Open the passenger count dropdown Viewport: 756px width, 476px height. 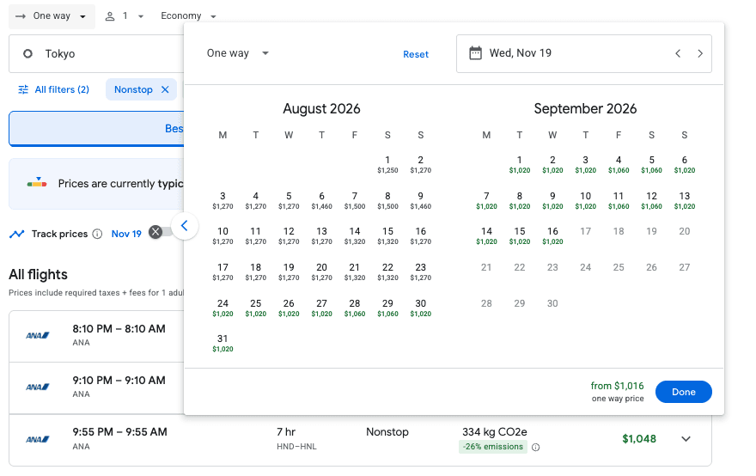point(125,16)
